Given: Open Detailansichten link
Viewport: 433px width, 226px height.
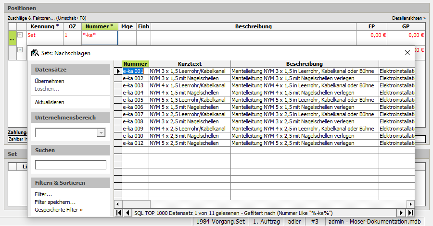Looking at the screenshot, I should 409,18.
